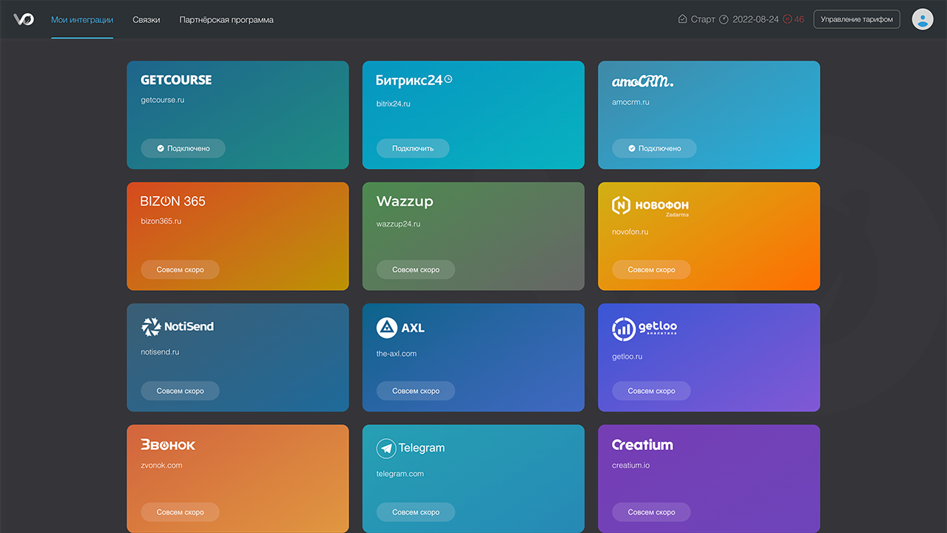Image resolution: width=947 pixels, height=533 pixels.
Task: Click the tariff icon beside Старт
Action: pyautogui.click(x=682, y=19)
